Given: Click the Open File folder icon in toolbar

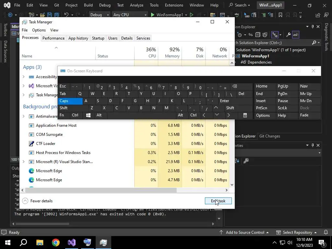Looking at the screenshot, I should point(42,15).
